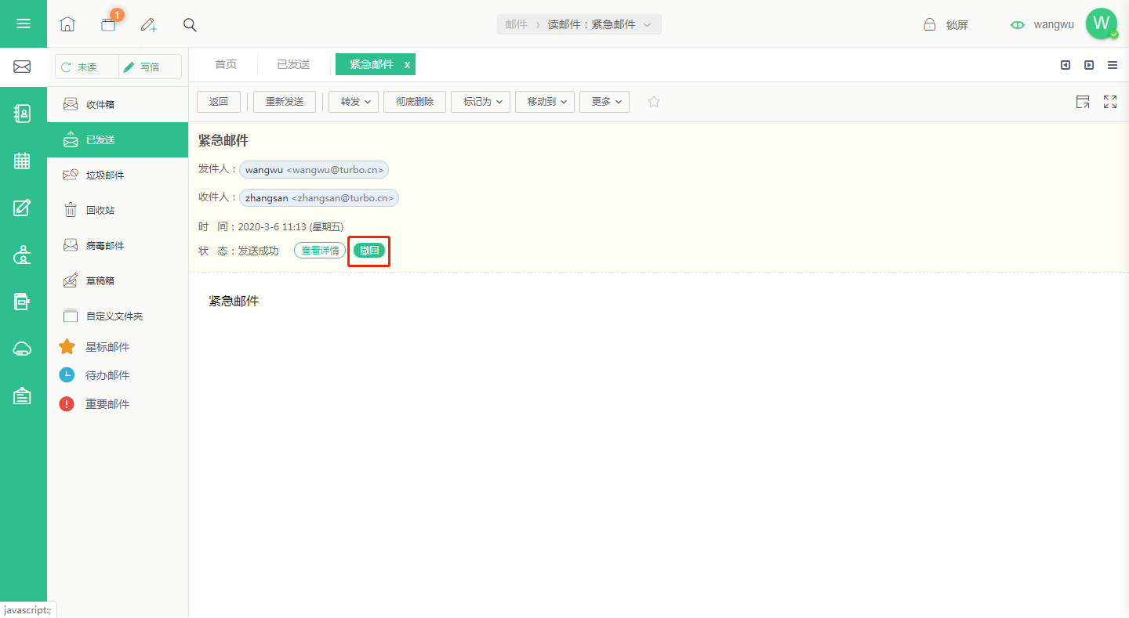This screenshot has width=1129, height=618.
Task: Expand the 标记为 dropdown
Action: tap(481, 102)
